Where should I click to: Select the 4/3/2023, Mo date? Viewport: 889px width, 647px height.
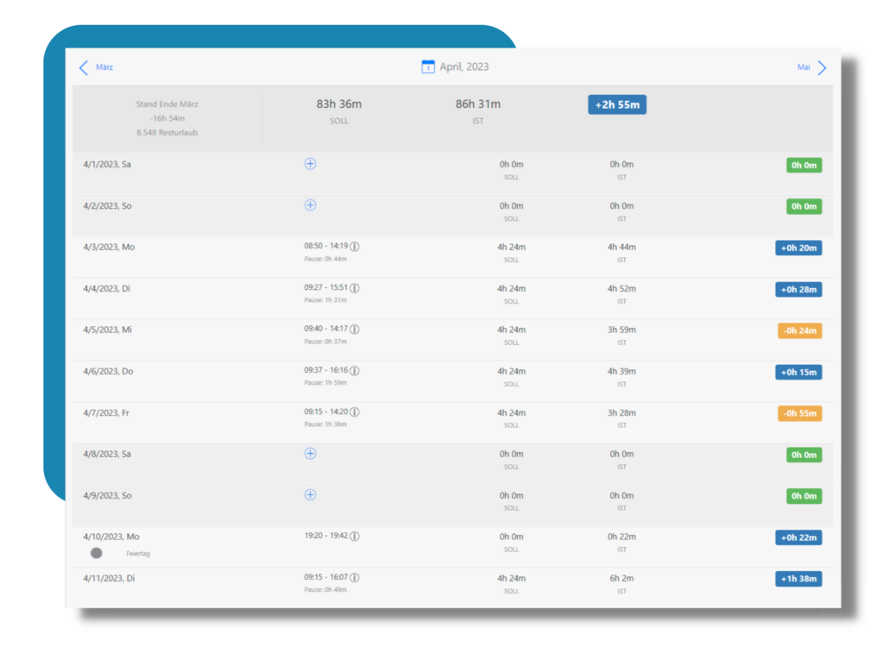pos(109,247)
